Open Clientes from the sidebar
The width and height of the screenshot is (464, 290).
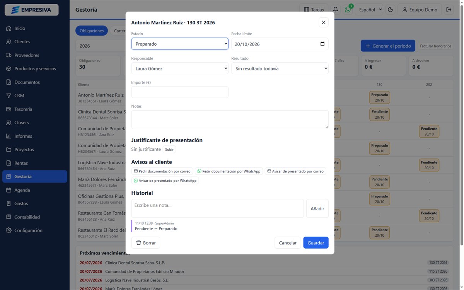point(35,42)
